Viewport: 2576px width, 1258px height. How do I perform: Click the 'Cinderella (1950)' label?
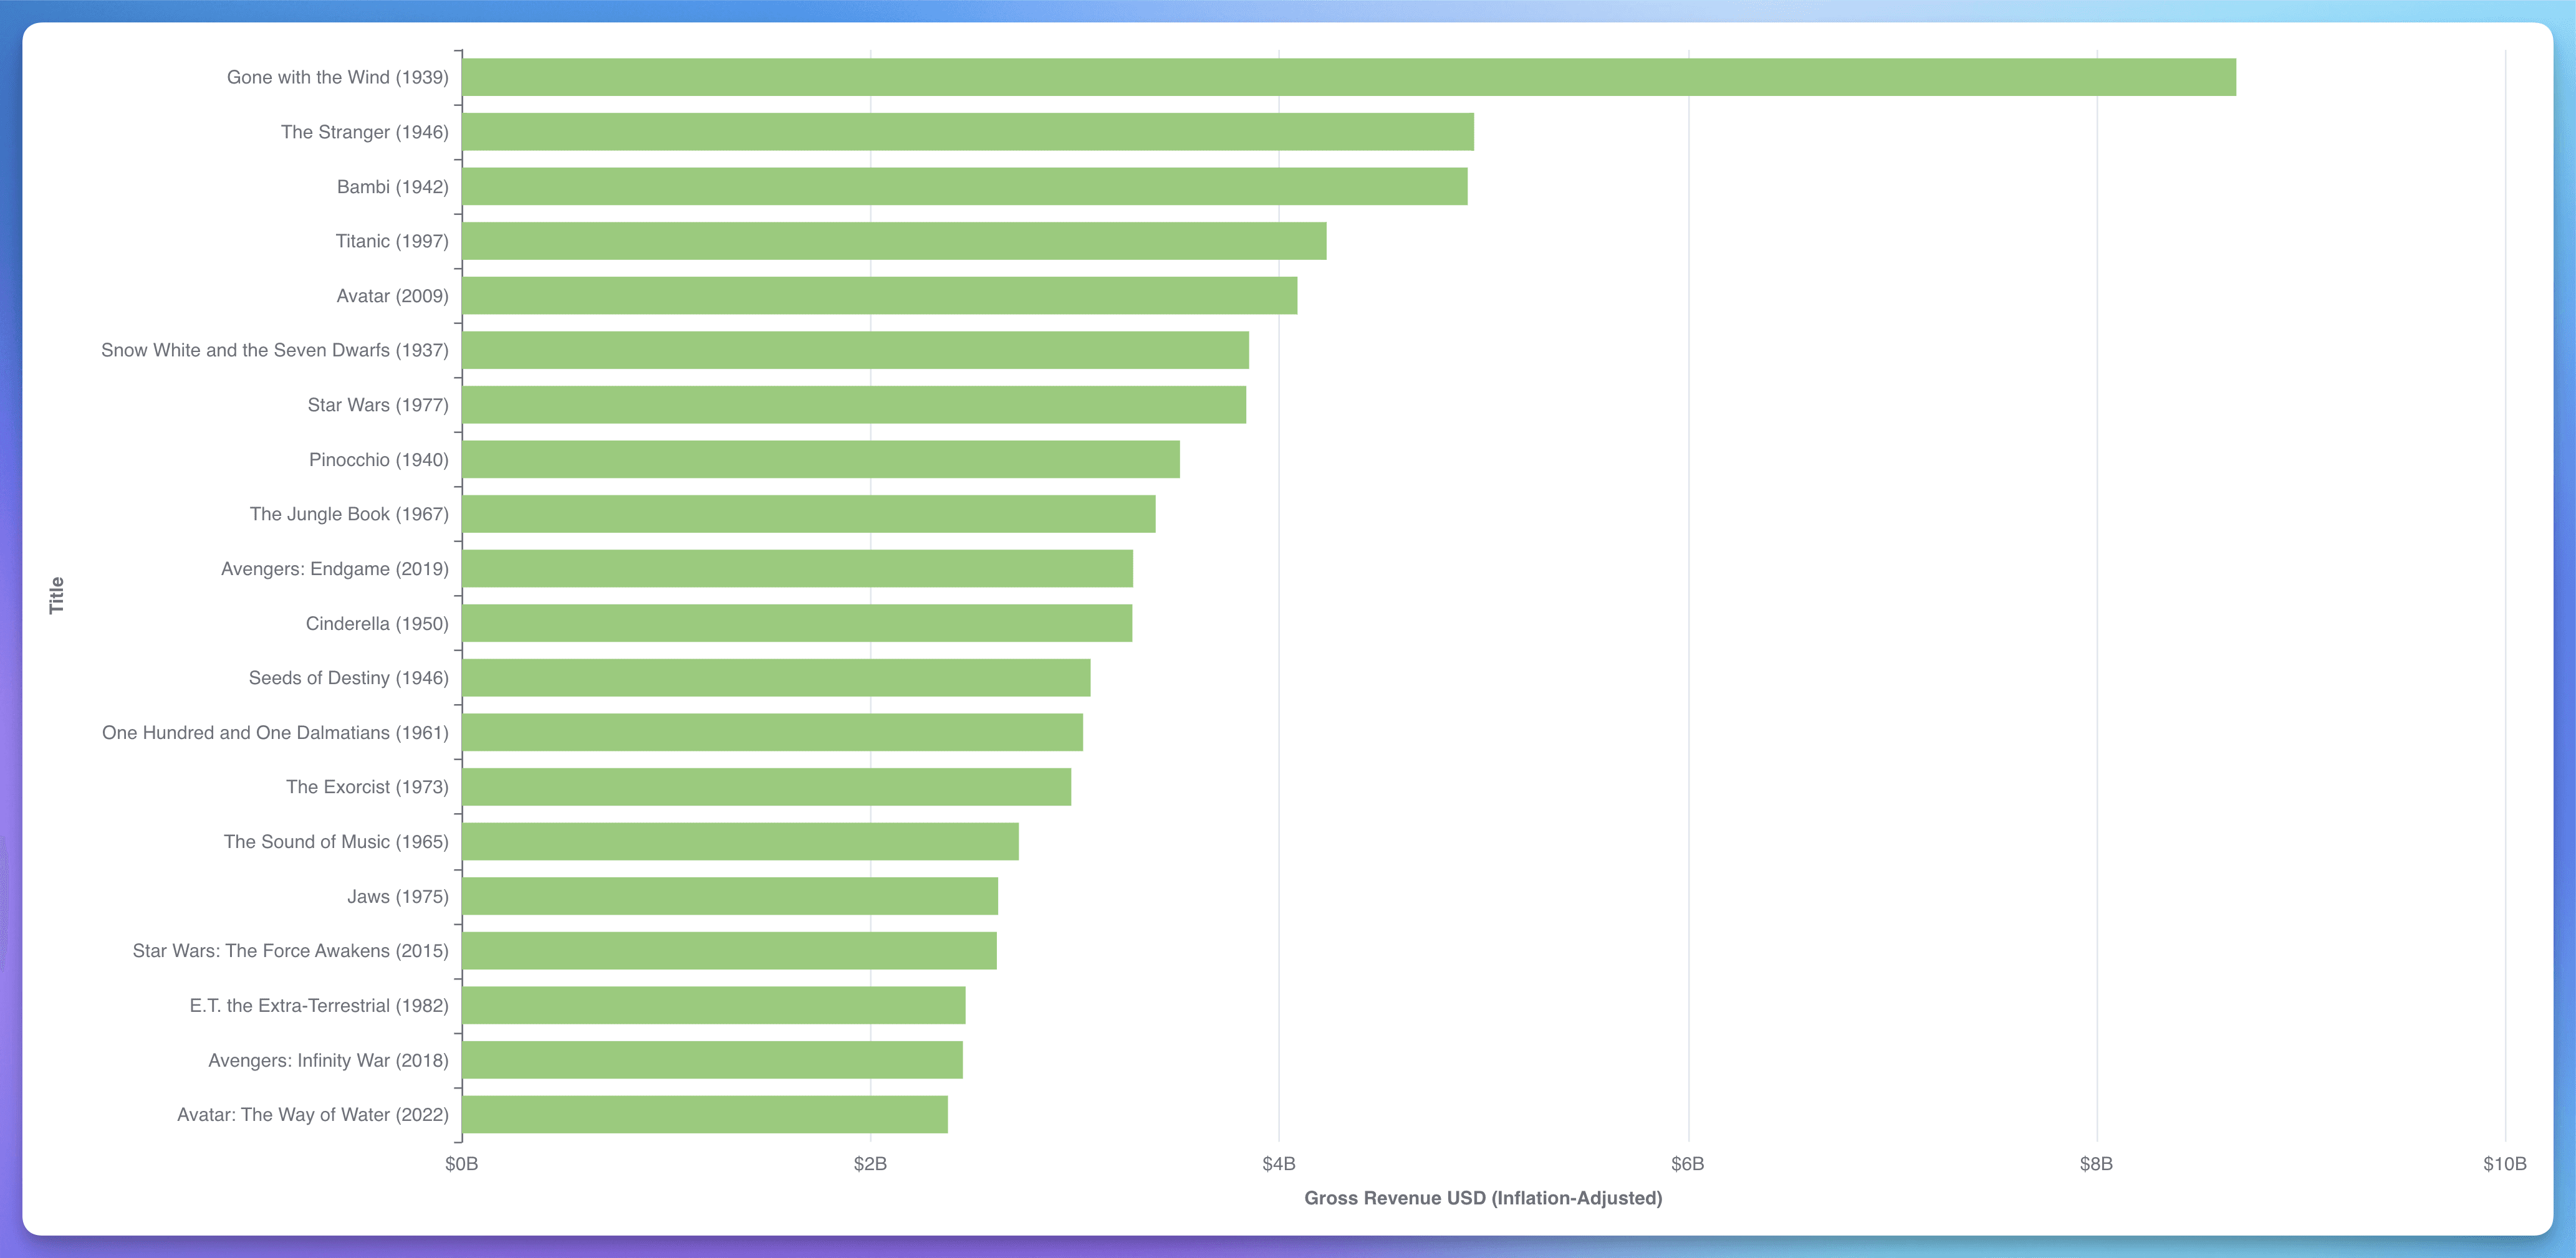(x=377, y=624)
